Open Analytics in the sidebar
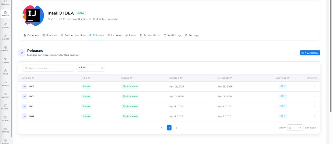Screen dimensions: 332x144 [5, 95]
